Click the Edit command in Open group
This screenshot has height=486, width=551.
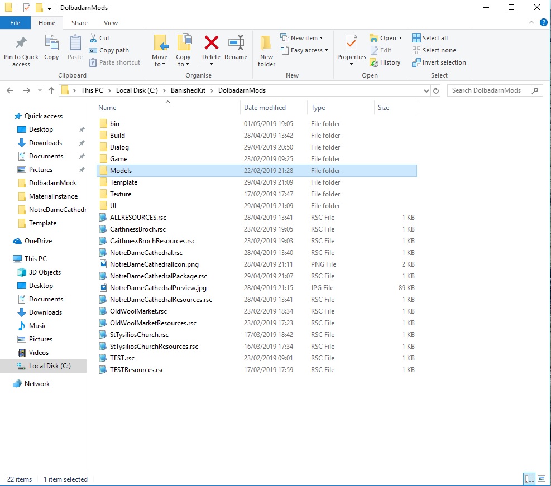pyautogui.click(x=381, y=50)
